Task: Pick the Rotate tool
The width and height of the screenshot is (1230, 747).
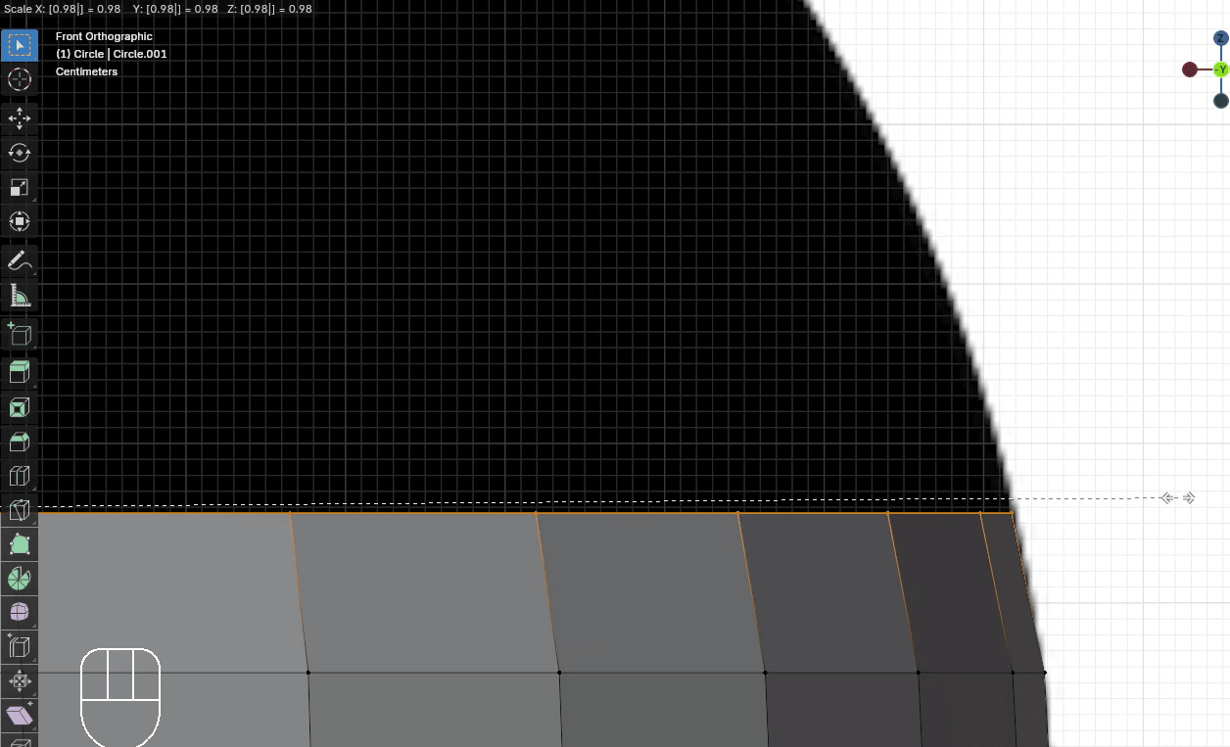Action: pyautogui.click(x=20, y=153)
